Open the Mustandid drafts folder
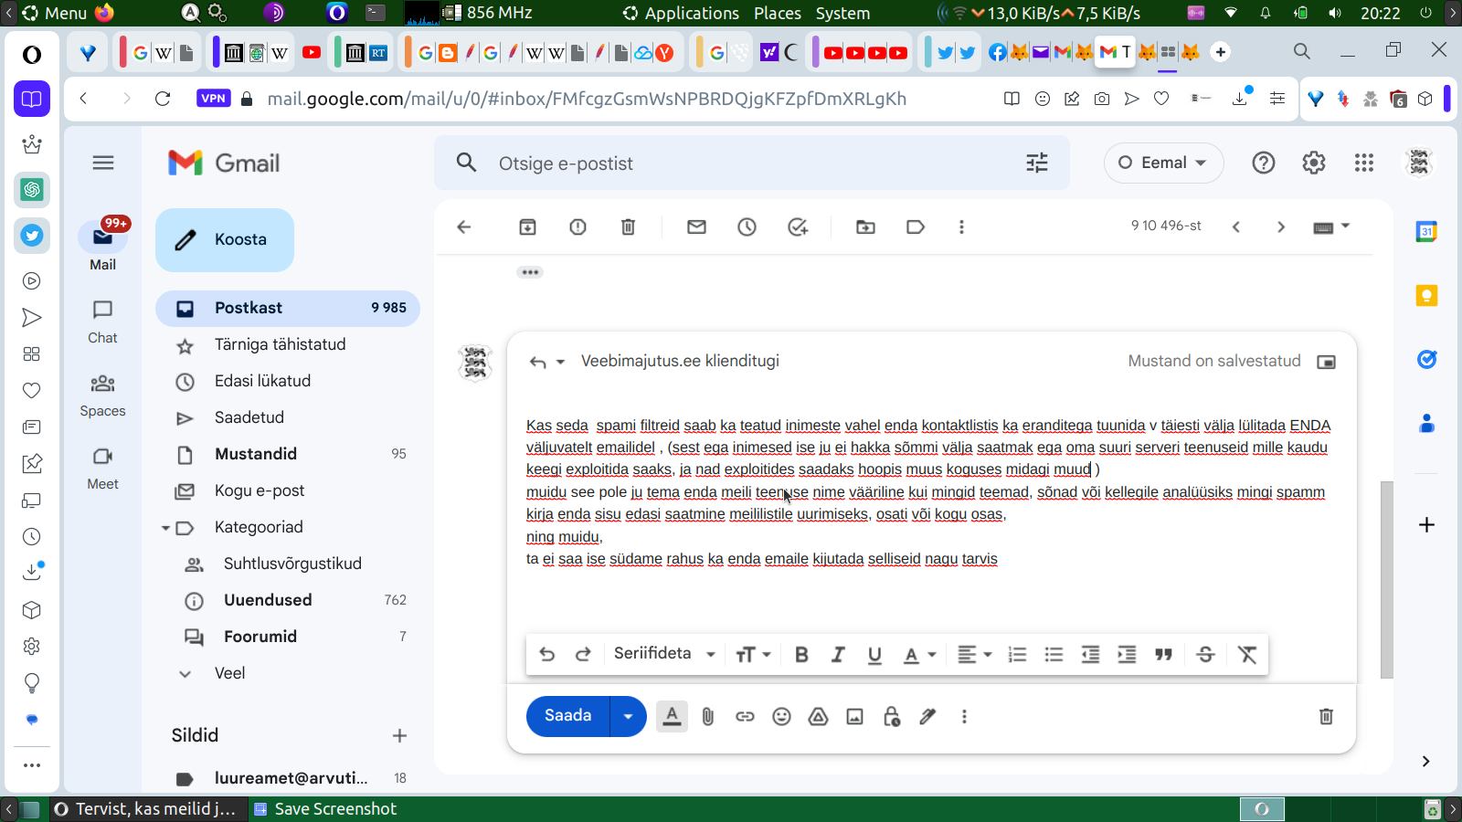The height and width of the screenshot is (822, 1462). [x=256, y=454]
